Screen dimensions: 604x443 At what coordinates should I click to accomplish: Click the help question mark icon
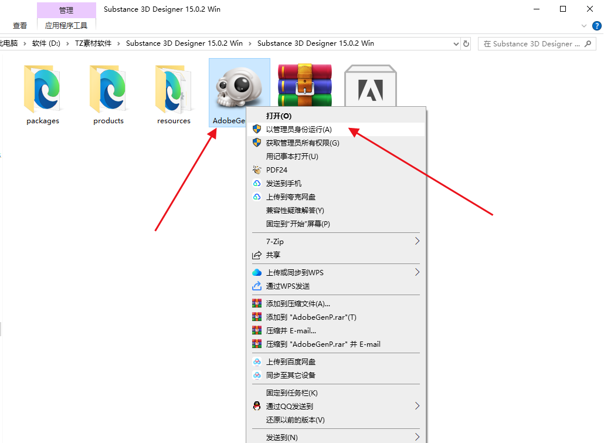pos(597,26)
